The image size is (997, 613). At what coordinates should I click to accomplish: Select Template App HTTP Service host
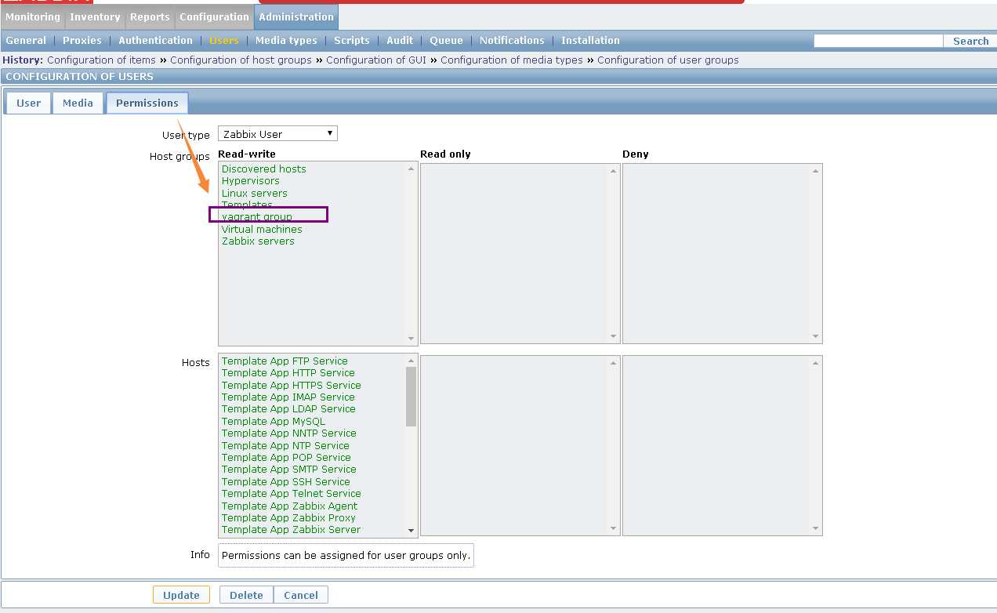(288, 373)
